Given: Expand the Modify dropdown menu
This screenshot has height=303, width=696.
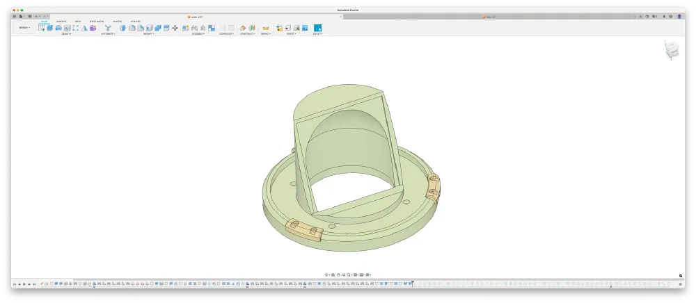Looking at the screenshot, I should (x=148, y=33).
